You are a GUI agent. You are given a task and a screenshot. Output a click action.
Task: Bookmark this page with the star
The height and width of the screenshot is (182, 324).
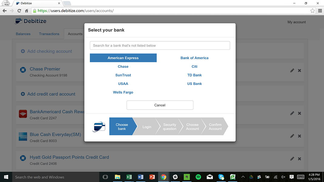tap(312, 11)
